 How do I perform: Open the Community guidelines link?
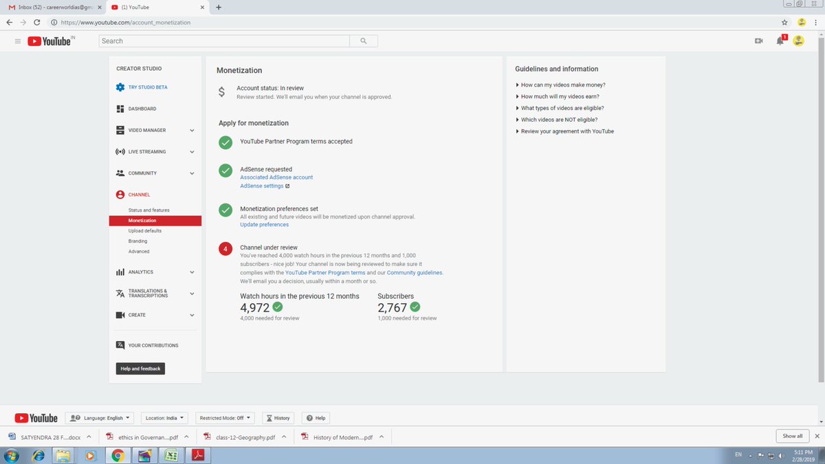pyautogui.click(x=415, y=273)
